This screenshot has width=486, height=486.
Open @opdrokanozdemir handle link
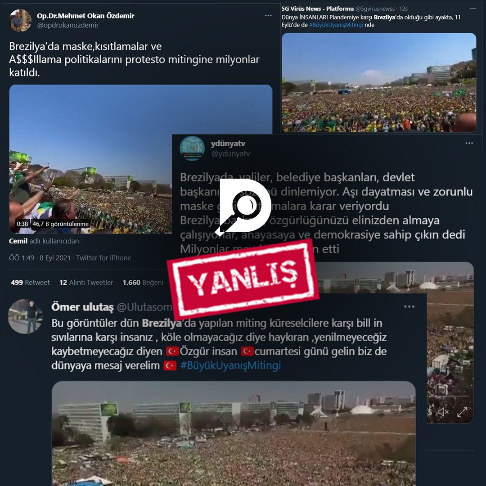(67, 25)
